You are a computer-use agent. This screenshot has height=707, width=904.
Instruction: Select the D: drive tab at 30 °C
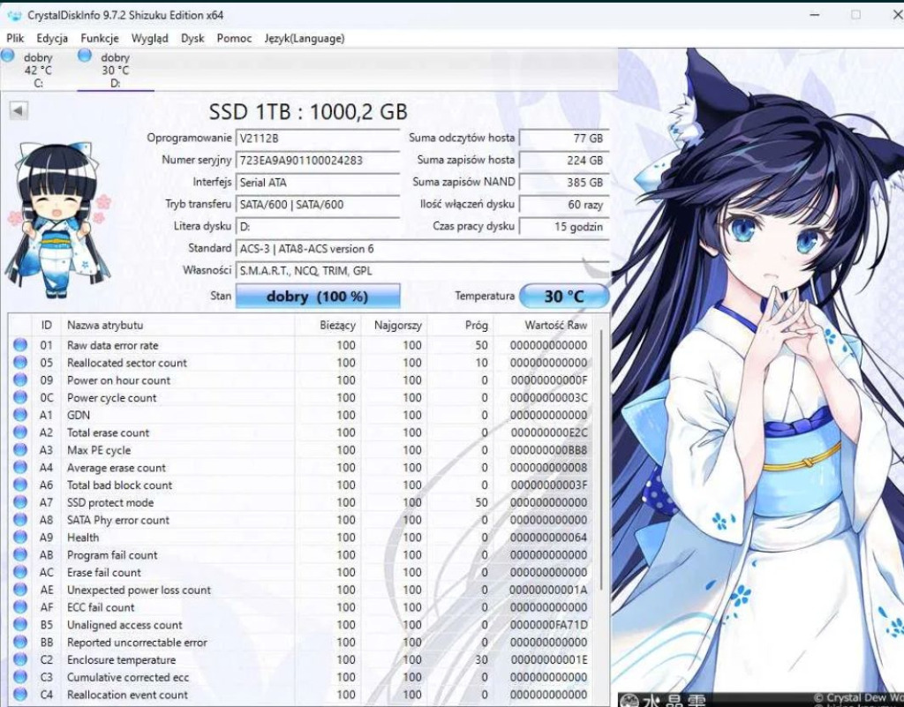[116, 70]
